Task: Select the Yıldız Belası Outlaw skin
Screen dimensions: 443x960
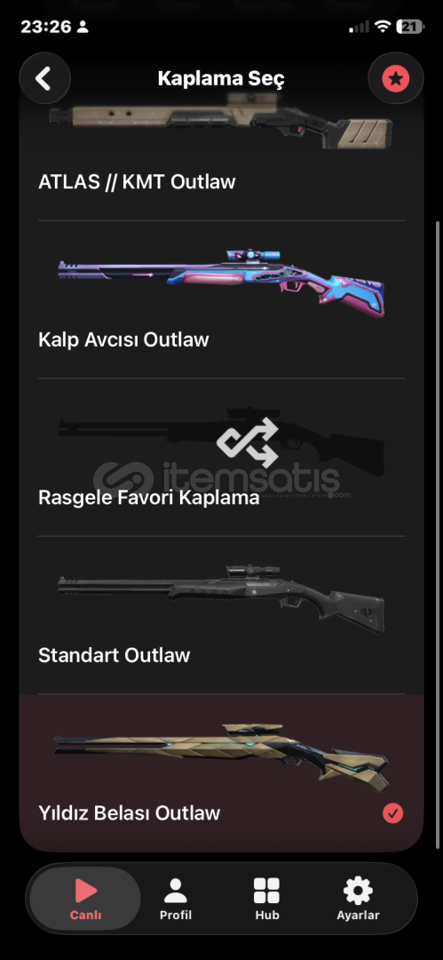Action: 222,772
